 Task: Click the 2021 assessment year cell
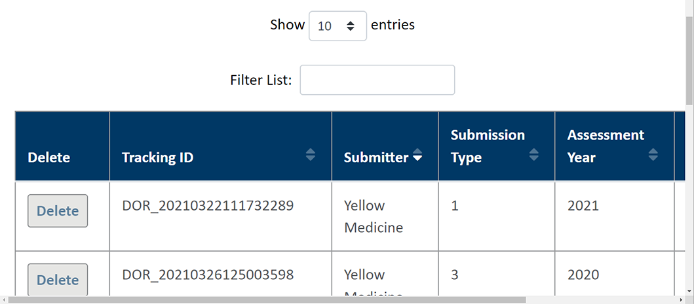point(583,206)
